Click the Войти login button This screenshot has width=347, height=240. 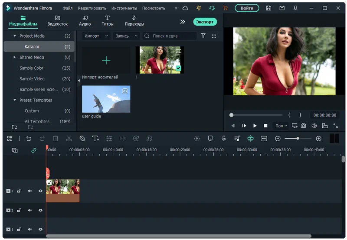(247, 8)
